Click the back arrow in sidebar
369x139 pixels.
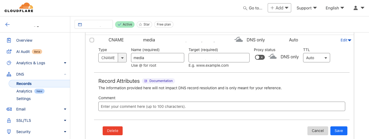pos(8,24)
